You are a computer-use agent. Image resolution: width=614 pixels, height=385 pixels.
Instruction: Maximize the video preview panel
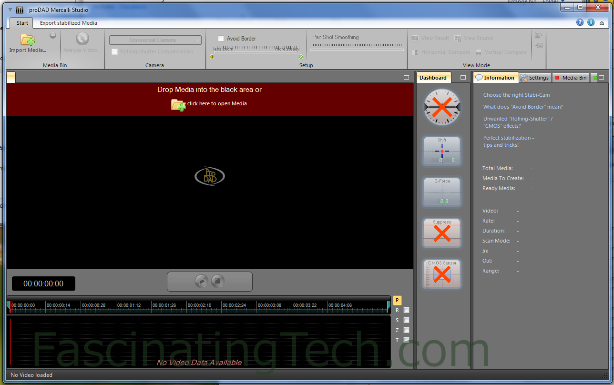point(407,77)
